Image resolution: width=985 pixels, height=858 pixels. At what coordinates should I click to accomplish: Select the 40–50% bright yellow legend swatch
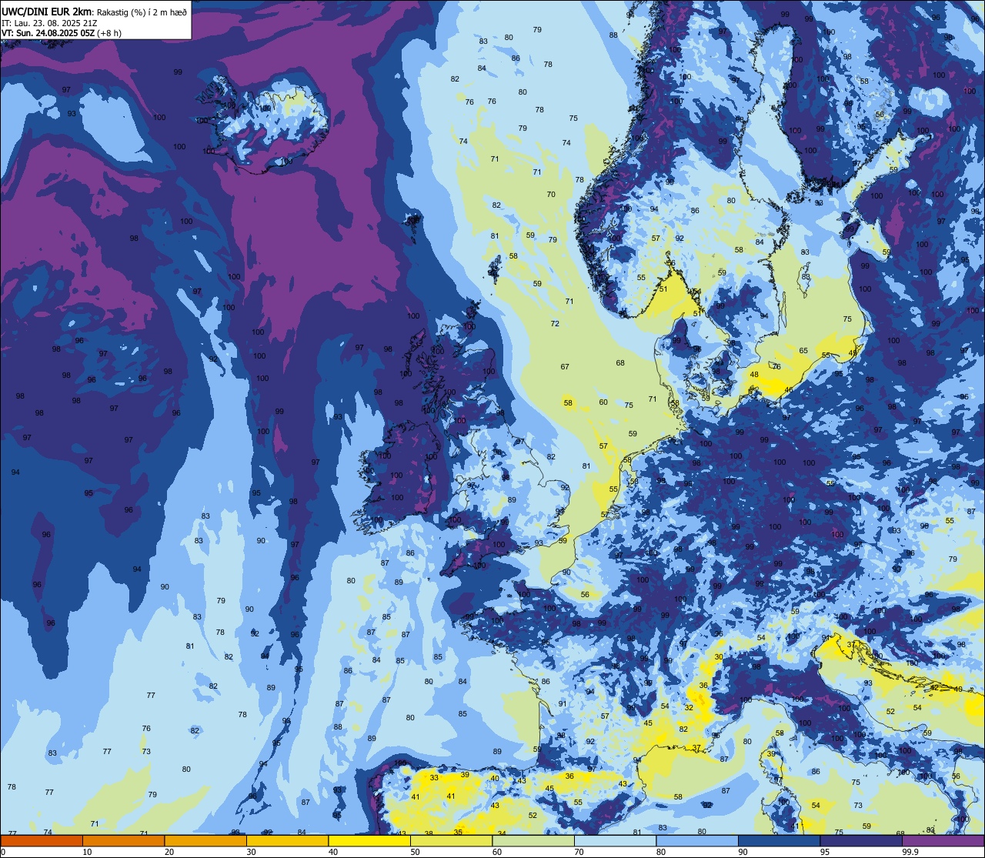click(x=369, y=840)
